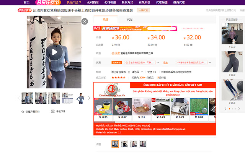This screenshot has width=245, height=153.
Task: Select first blue jacket thumbnail
Action: (27, 98)
